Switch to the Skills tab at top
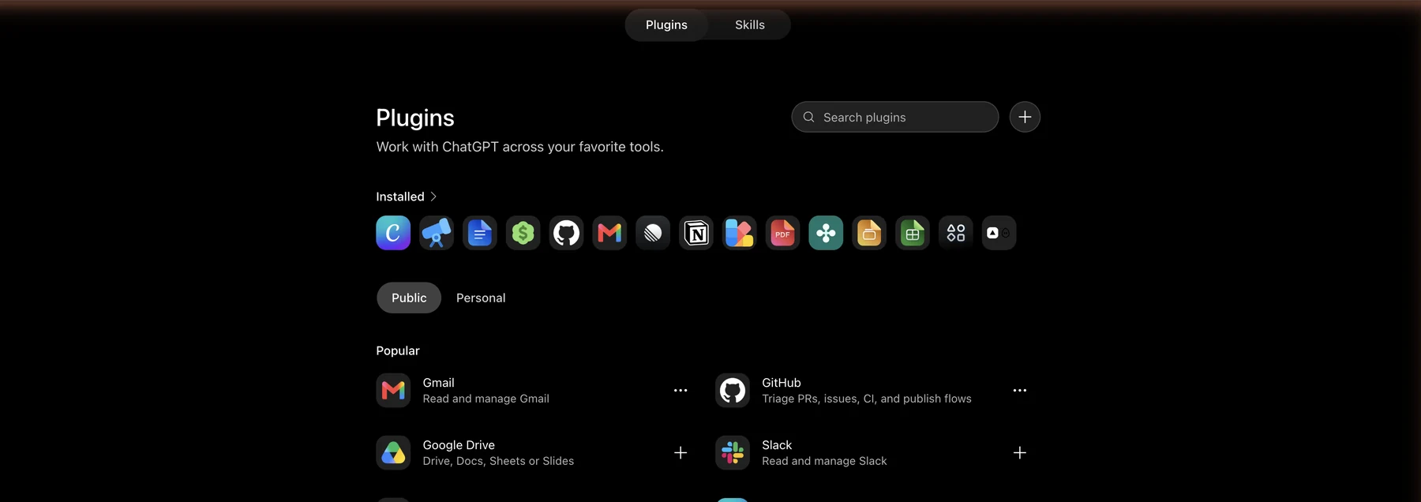This screenshot has width=1421, height=502. point(750,25)
